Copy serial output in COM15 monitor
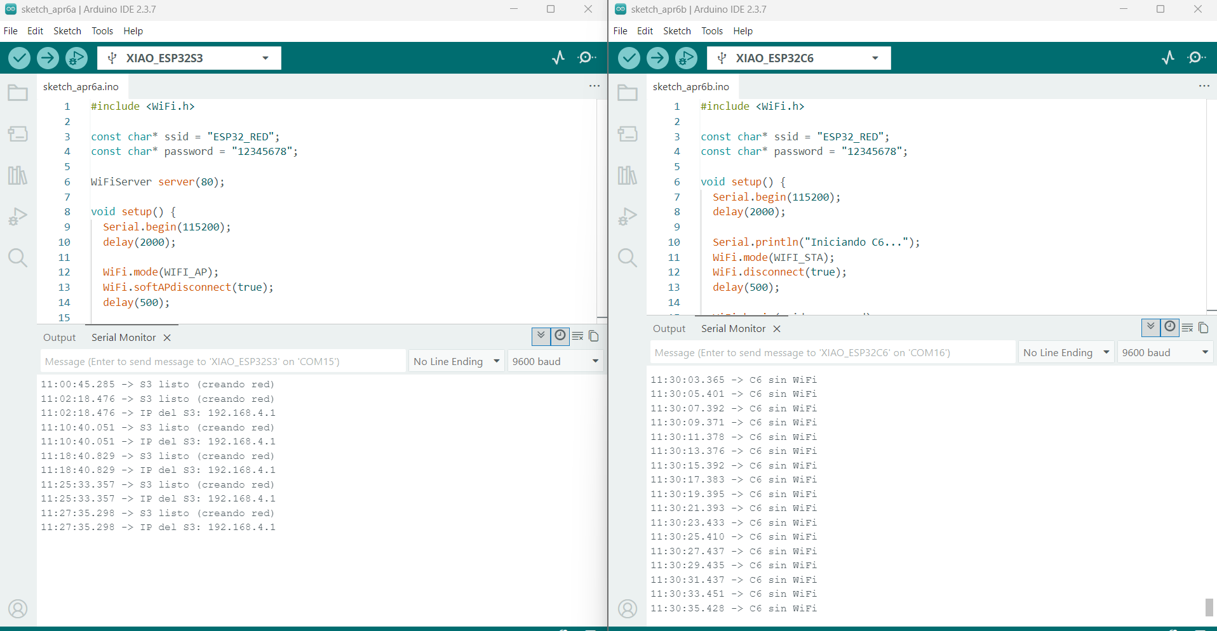The width and height of the screenshot is (1217, 631). coord(594,336)
